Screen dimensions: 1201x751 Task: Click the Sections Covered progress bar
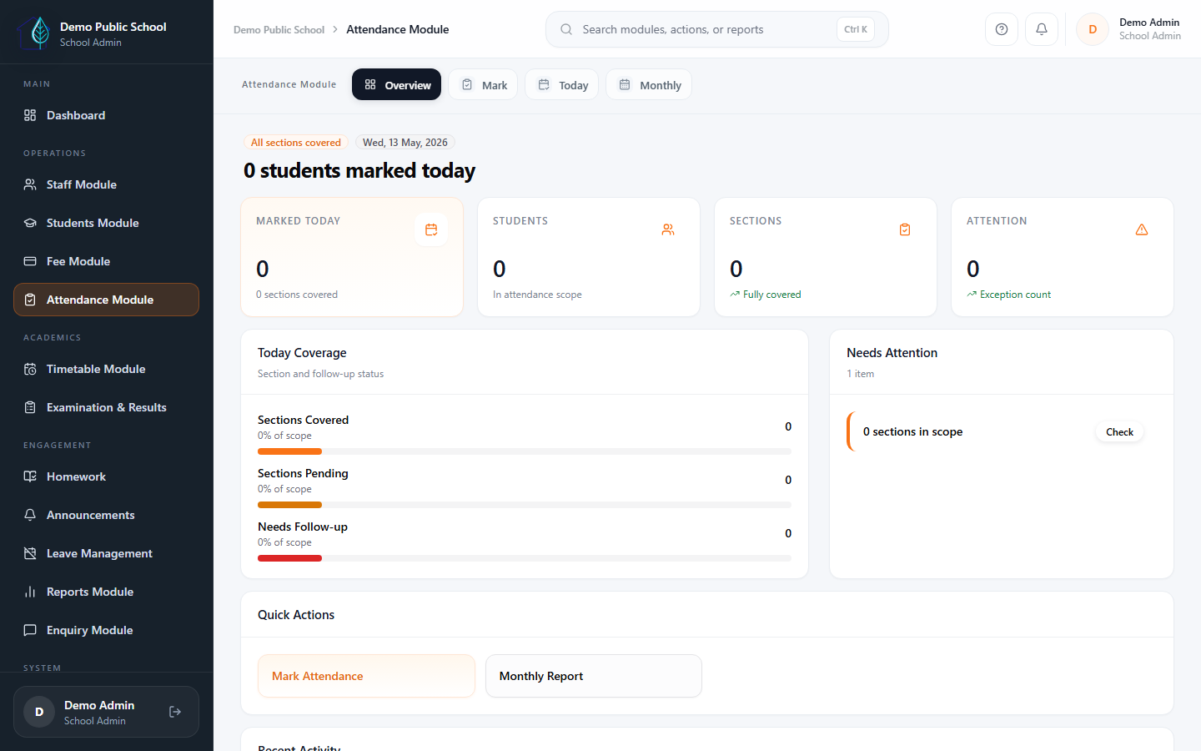click(x=525, y=451)
